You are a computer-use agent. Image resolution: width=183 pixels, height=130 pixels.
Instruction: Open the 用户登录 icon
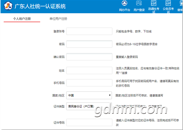pos(139,3)
